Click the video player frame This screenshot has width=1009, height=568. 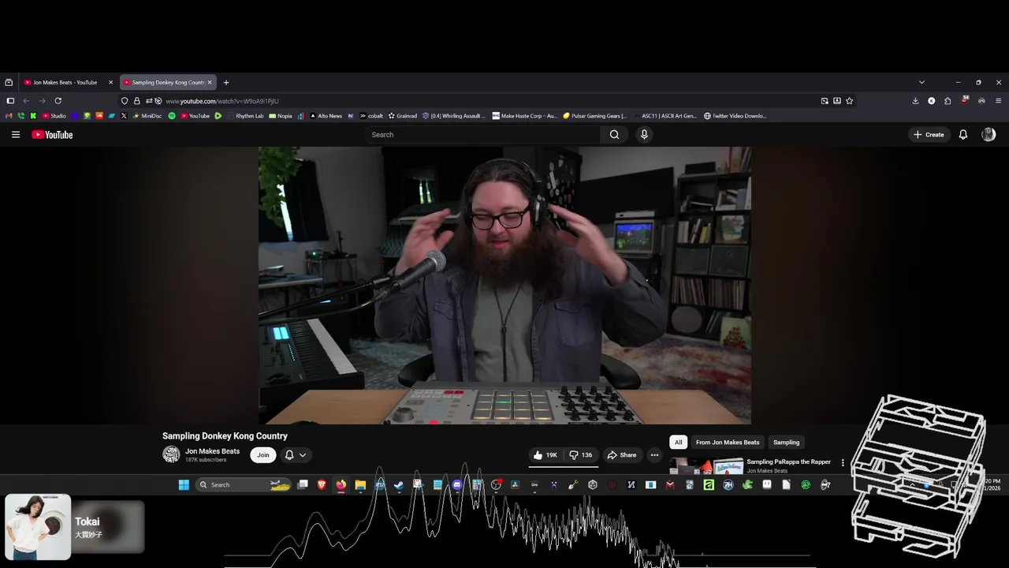(x=504, y=286)
